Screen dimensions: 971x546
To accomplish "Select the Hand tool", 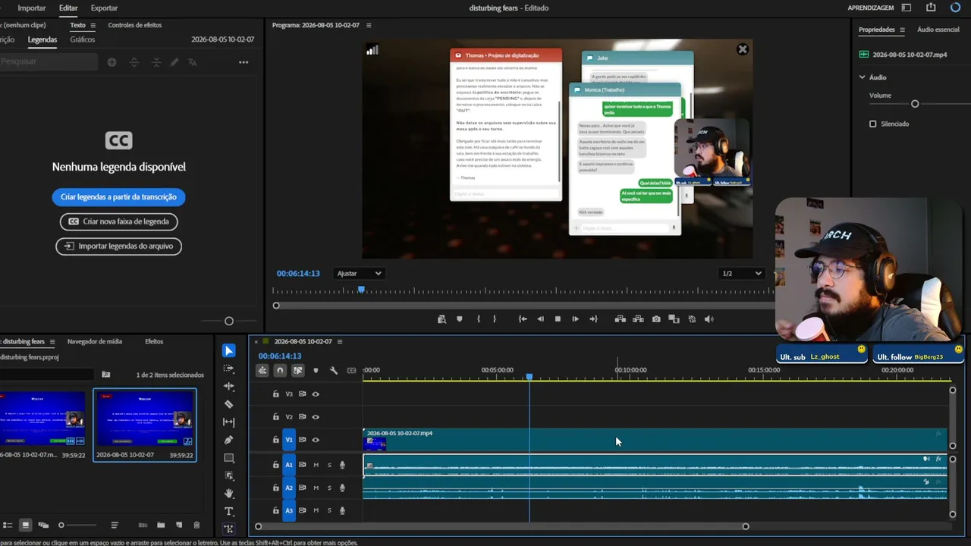I will pos(229,494).
